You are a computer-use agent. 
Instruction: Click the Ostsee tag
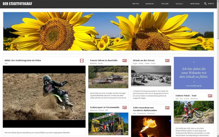(x=147, y=63)
